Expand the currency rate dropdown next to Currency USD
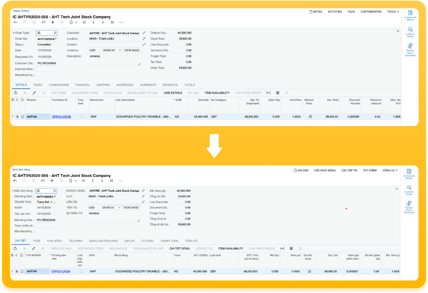Screen dimensions: 428x293 pyautogui.click(x=120, y=50)
